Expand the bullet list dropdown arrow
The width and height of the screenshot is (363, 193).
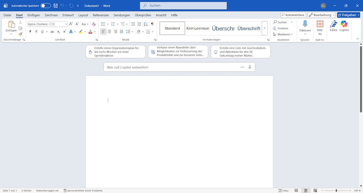pos(108,24)
